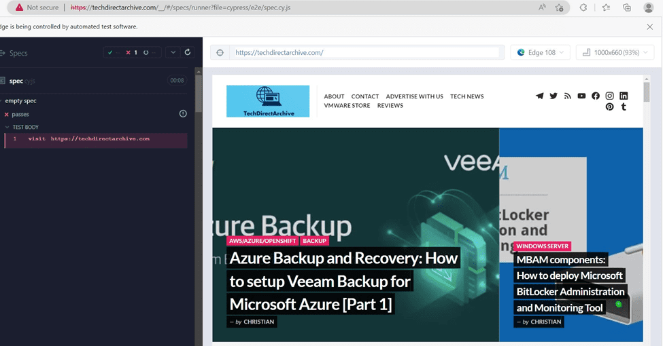Open the TECH NEWS menu item
The image size is (663, 346).
(x=466, y=96)
